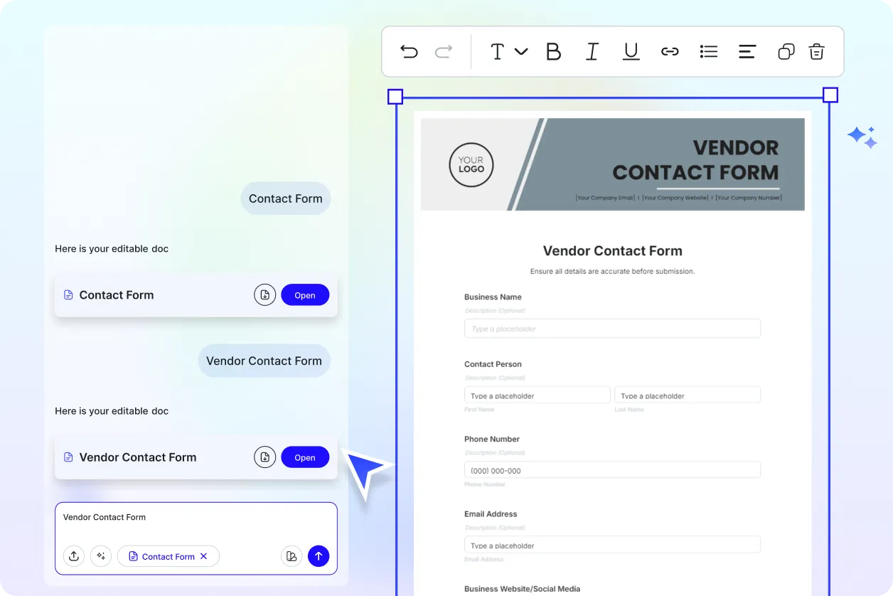Toggle italic formatting
Screen dimensions: 893x596
click(592, 51)
